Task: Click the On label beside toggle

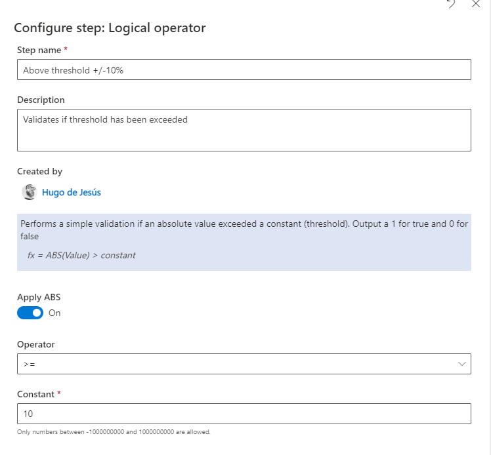Action: click(54, 313)
